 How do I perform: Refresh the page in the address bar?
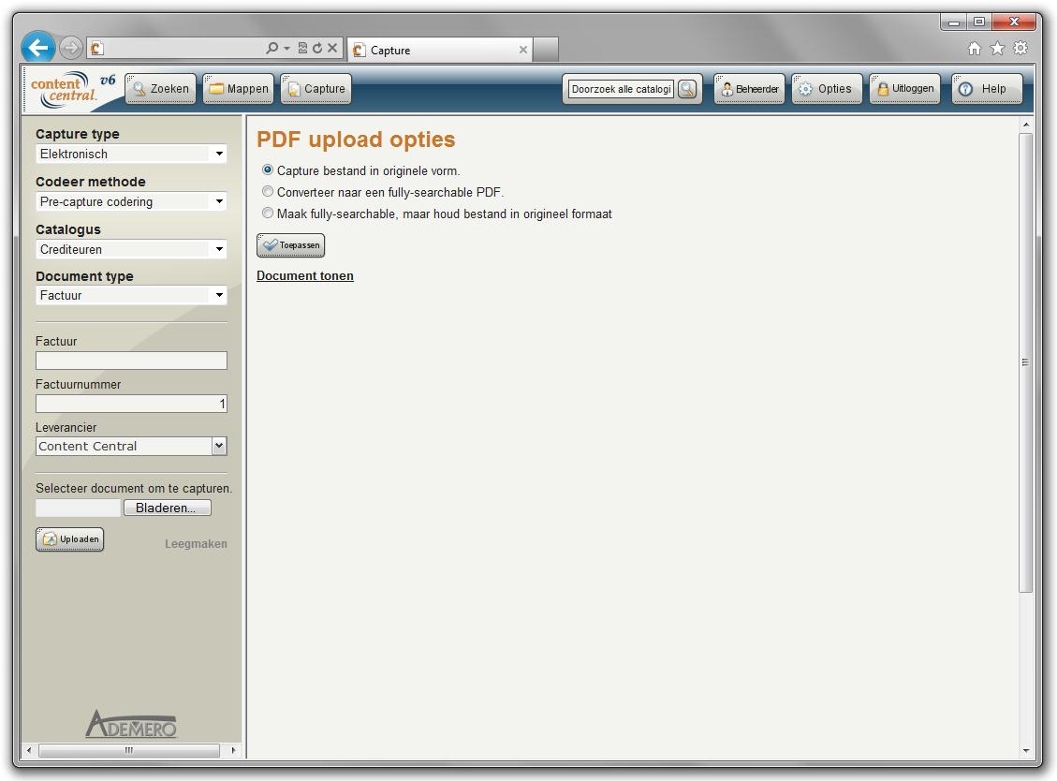coord(317,49)
